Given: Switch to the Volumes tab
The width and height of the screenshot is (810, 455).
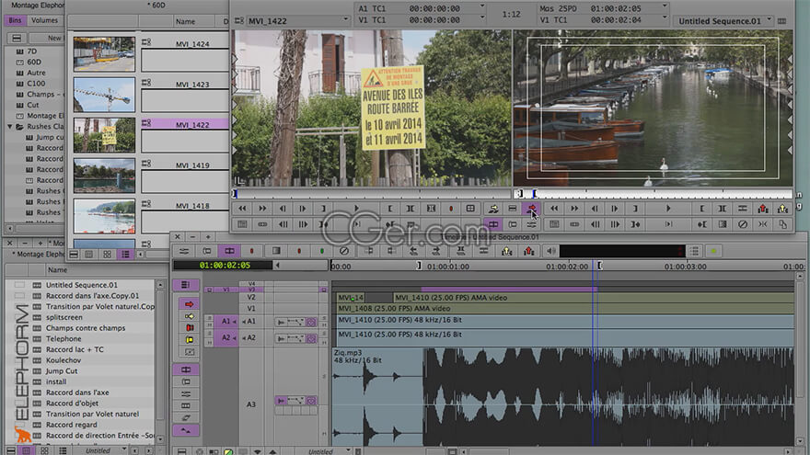Looking at the screenshot, I should 44,20.
